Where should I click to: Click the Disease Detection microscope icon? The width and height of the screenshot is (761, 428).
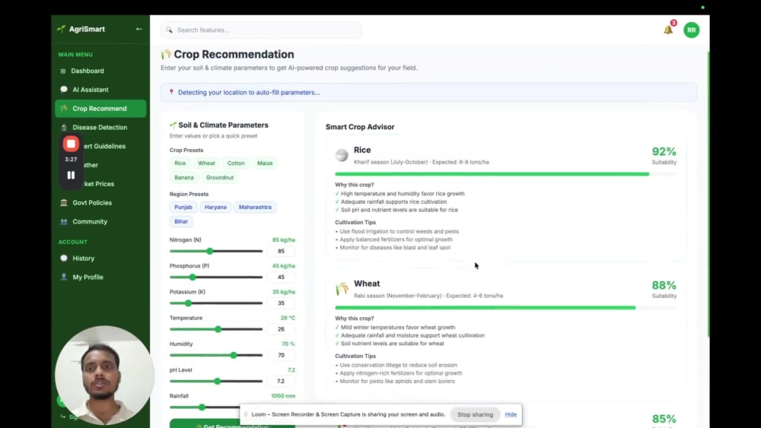point(64,127)
